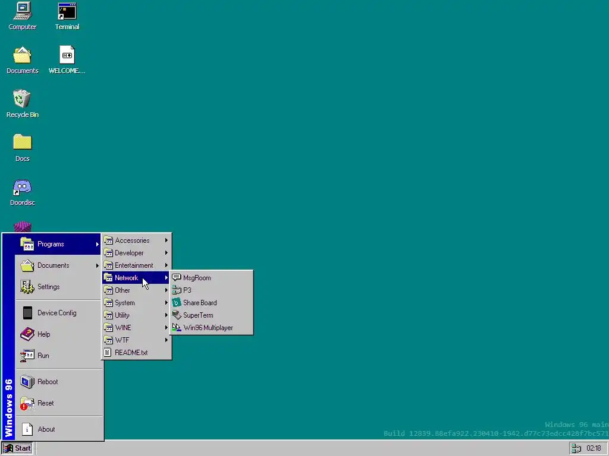This screenshot has height=456, width=609.
Task: Select the Developer menu entry
Action: click(136, 253)
